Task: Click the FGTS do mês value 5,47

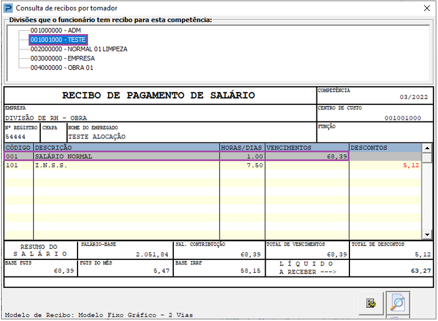Action: point(161,271)
